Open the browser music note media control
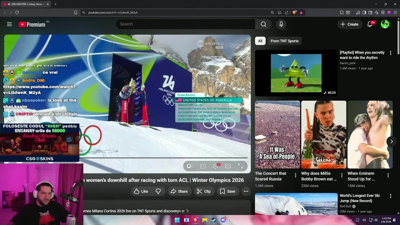The image size is (400, 225). tap(358, 12)
